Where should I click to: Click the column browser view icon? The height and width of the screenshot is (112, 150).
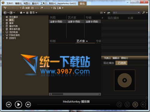point(109,13)
